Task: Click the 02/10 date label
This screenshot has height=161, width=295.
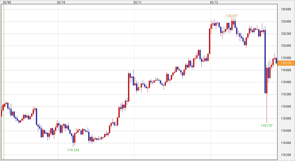Action: tap(61, 2)
